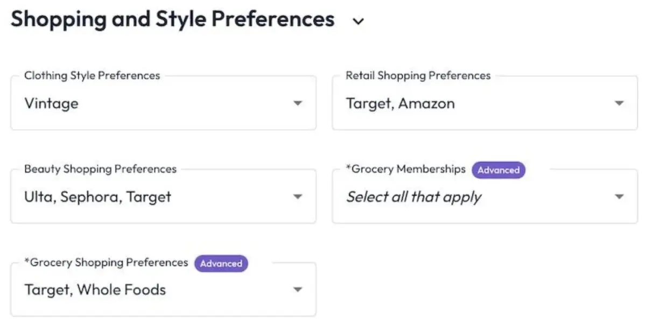Screen dimensions: 646x323
Task: Expand the Retail Shopping Preferences dropdown
Action: point(618,103)
